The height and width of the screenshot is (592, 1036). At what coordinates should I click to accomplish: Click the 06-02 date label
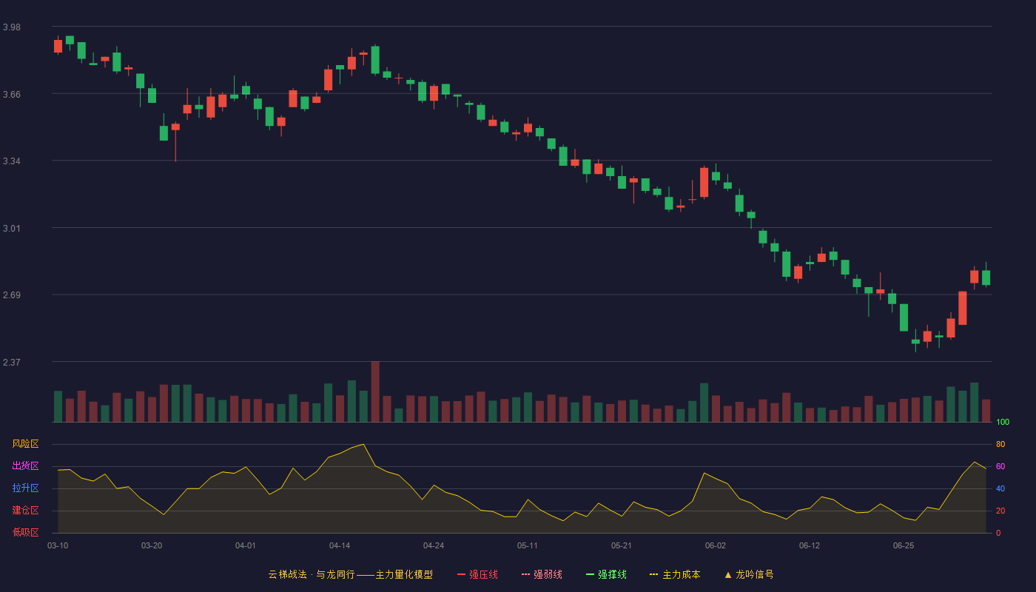[716, 545]
